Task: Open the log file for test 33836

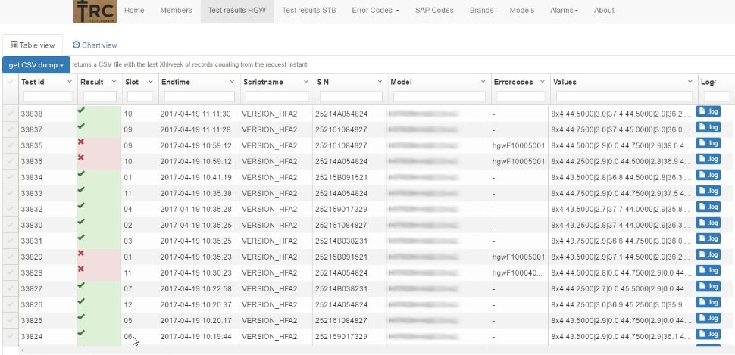Action: [708, 159]
